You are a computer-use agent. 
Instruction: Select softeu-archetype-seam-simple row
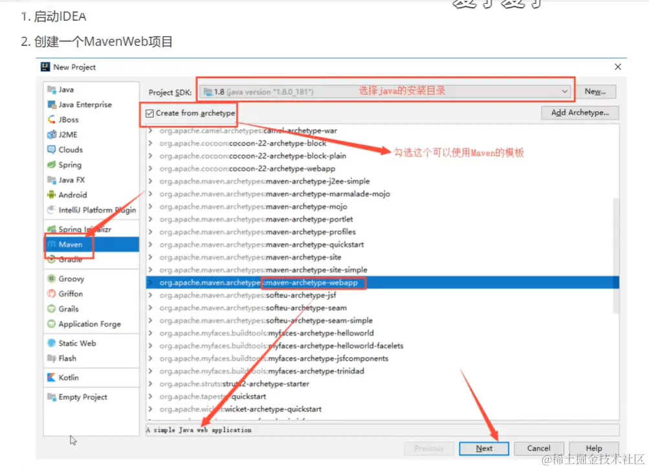coord(382,321)
